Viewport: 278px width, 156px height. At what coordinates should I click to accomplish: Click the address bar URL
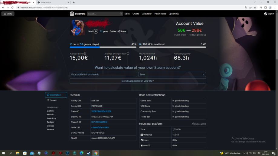(x=44, y=8)
